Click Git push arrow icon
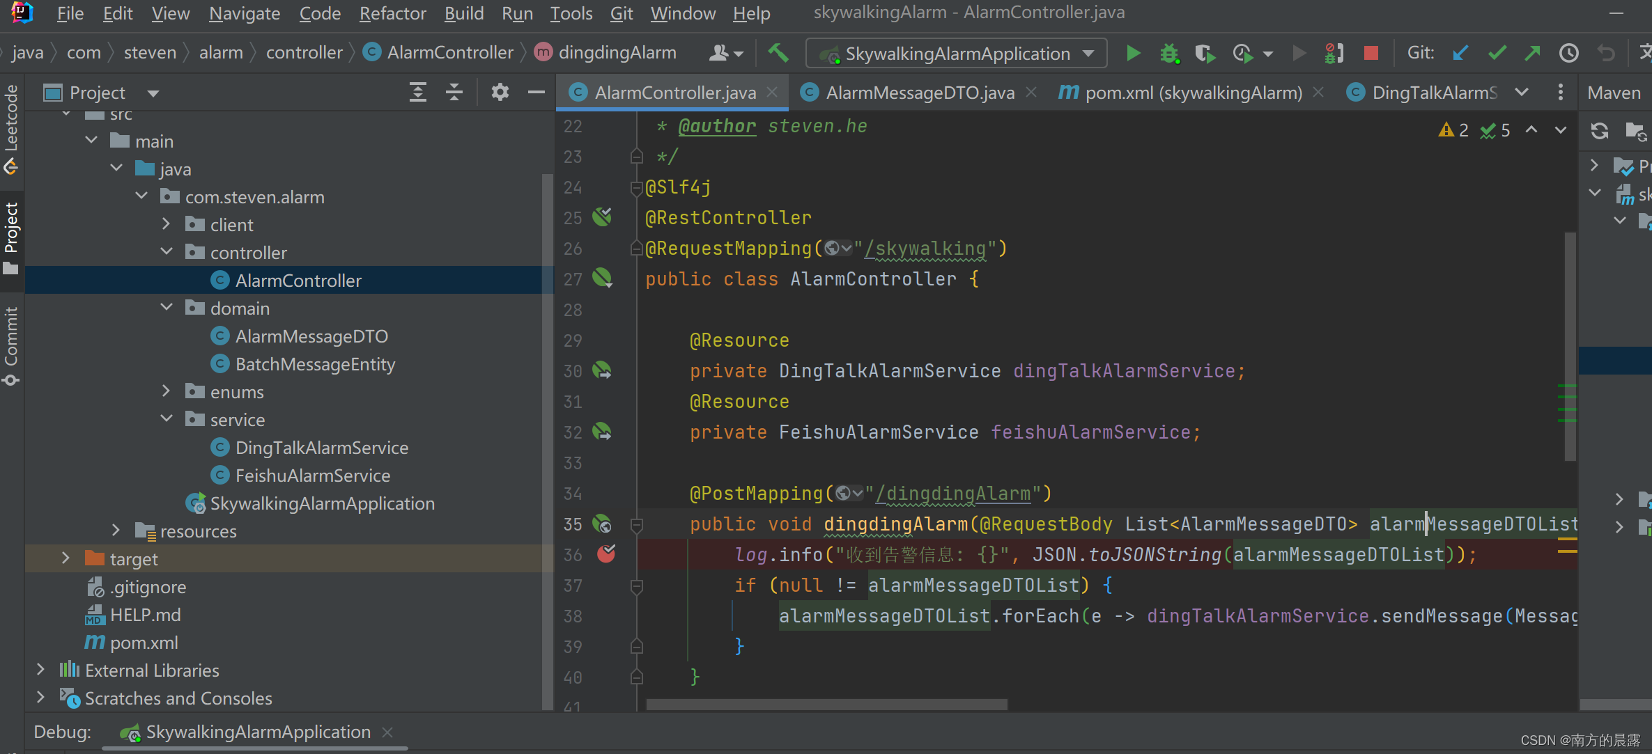 click(1532, 54)
